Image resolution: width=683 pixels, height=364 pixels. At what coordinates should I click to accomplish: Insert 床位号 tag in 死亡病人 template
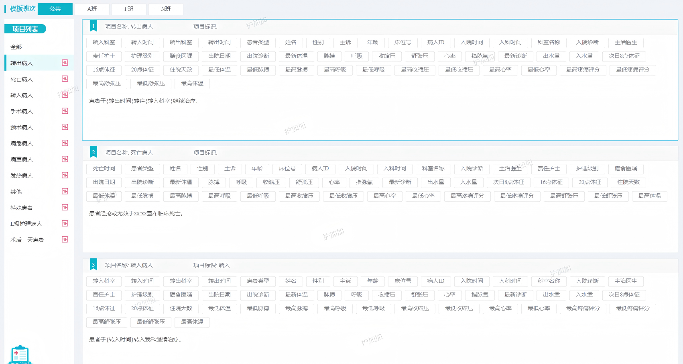click(287, 169)
